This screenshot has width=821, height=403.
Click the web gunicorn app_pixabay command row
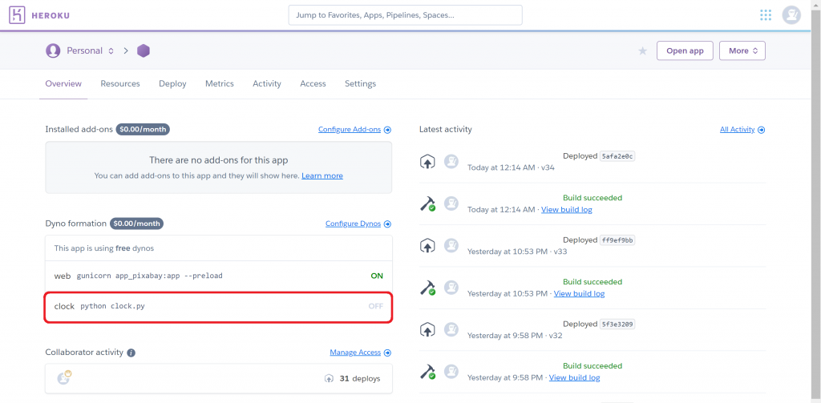pyautogui.click(x=218, y=276)
